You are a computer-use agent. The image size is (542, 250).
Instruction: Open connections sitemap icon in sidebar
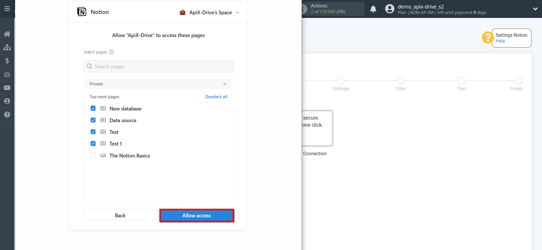7,47
